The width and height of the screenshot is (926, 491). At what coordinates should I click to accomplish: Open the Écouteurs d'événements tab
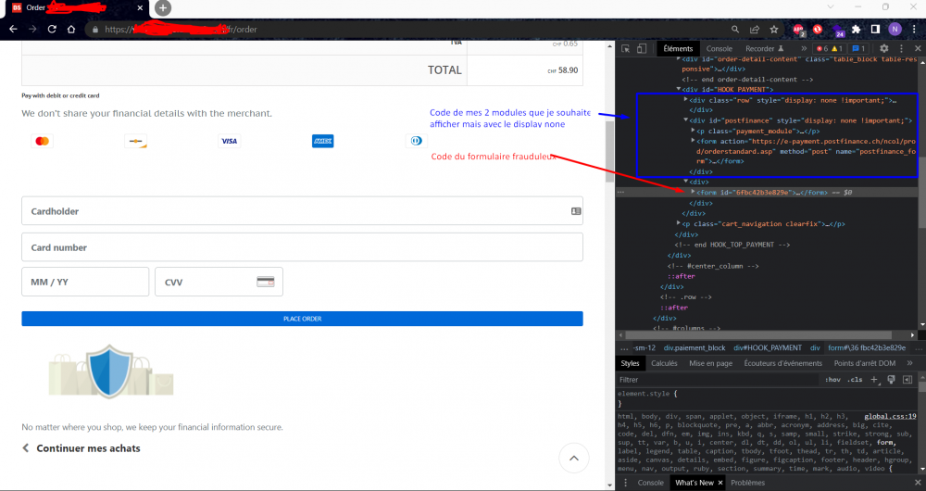pyautogui.click(x=782, y=363)
